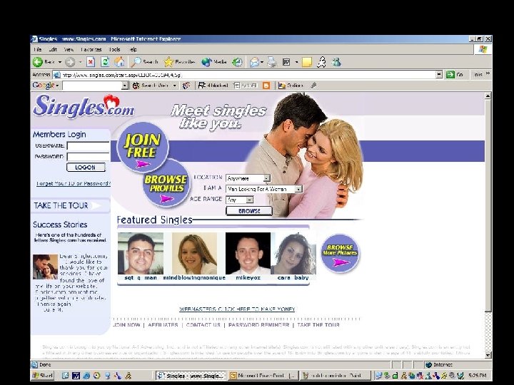514x385 pixels.
Task: Open the Edit menu
Action: (x=53, y=49)
